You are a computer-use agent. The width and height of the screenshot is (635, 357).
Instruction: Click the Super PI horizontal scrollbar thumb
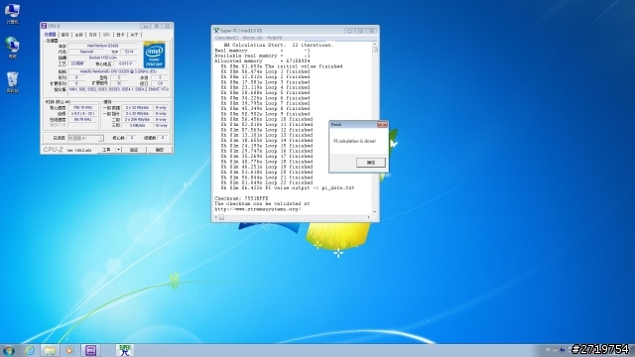pyautogui.click(x=221, y=217)
